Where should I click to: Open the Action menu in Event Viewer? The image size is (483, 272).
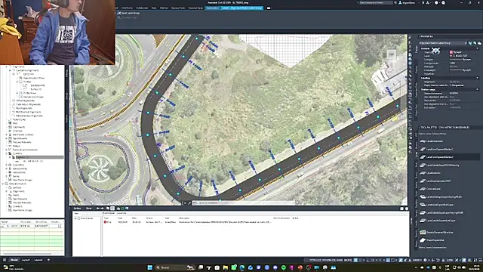pyautogui.click(x=77, y=209)
